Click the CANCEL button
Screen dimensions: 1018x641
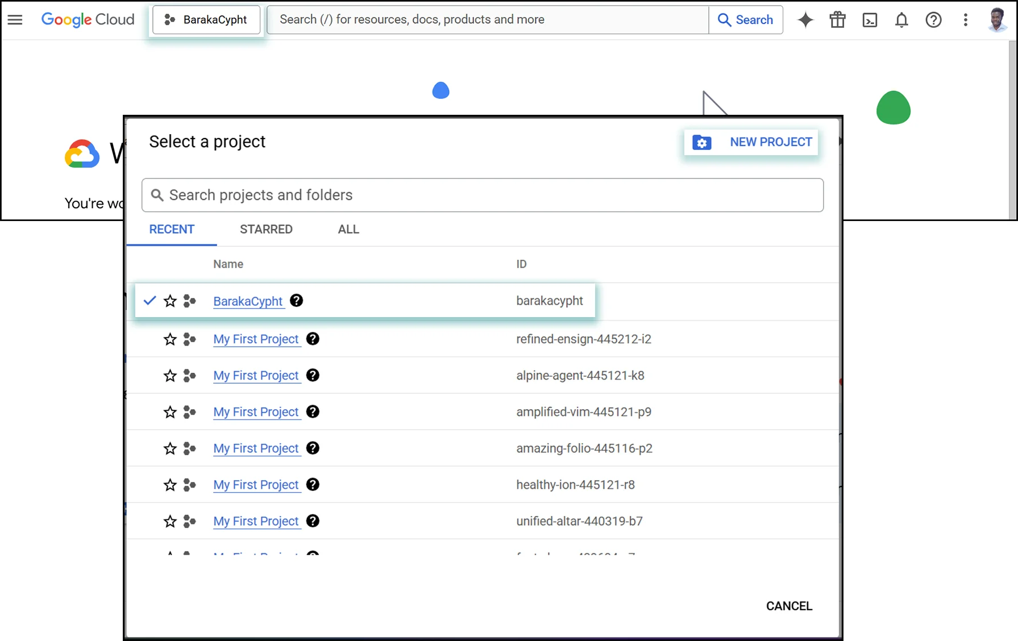[x=789, y=606]
